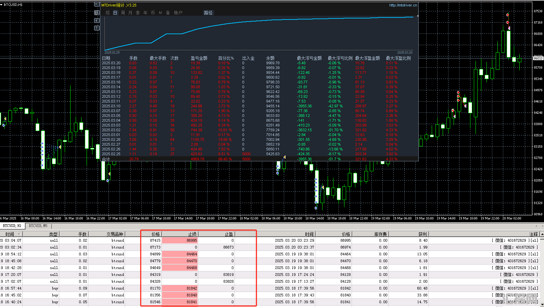Click the checkmark icon beside the panel
Viewport: 544px width, 307px height.
97,21
